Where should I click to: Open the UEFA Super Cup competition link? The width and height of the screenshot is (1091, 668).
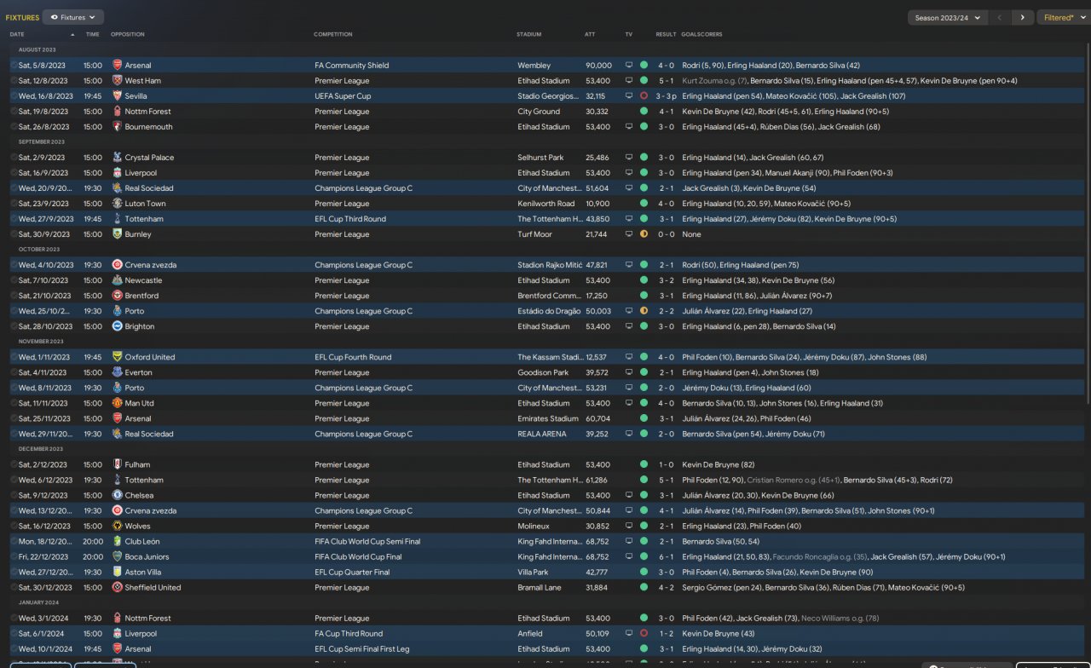point(344,96)
